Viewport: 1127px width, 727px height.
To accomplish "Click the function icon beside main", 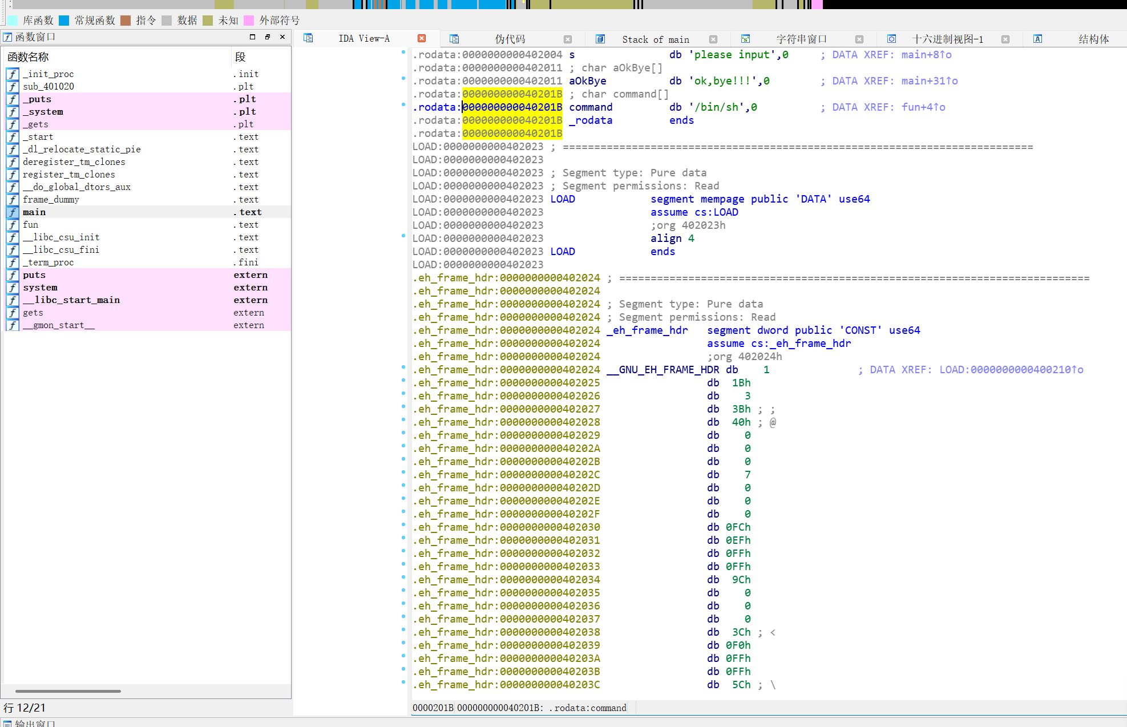I will point(13,212).
